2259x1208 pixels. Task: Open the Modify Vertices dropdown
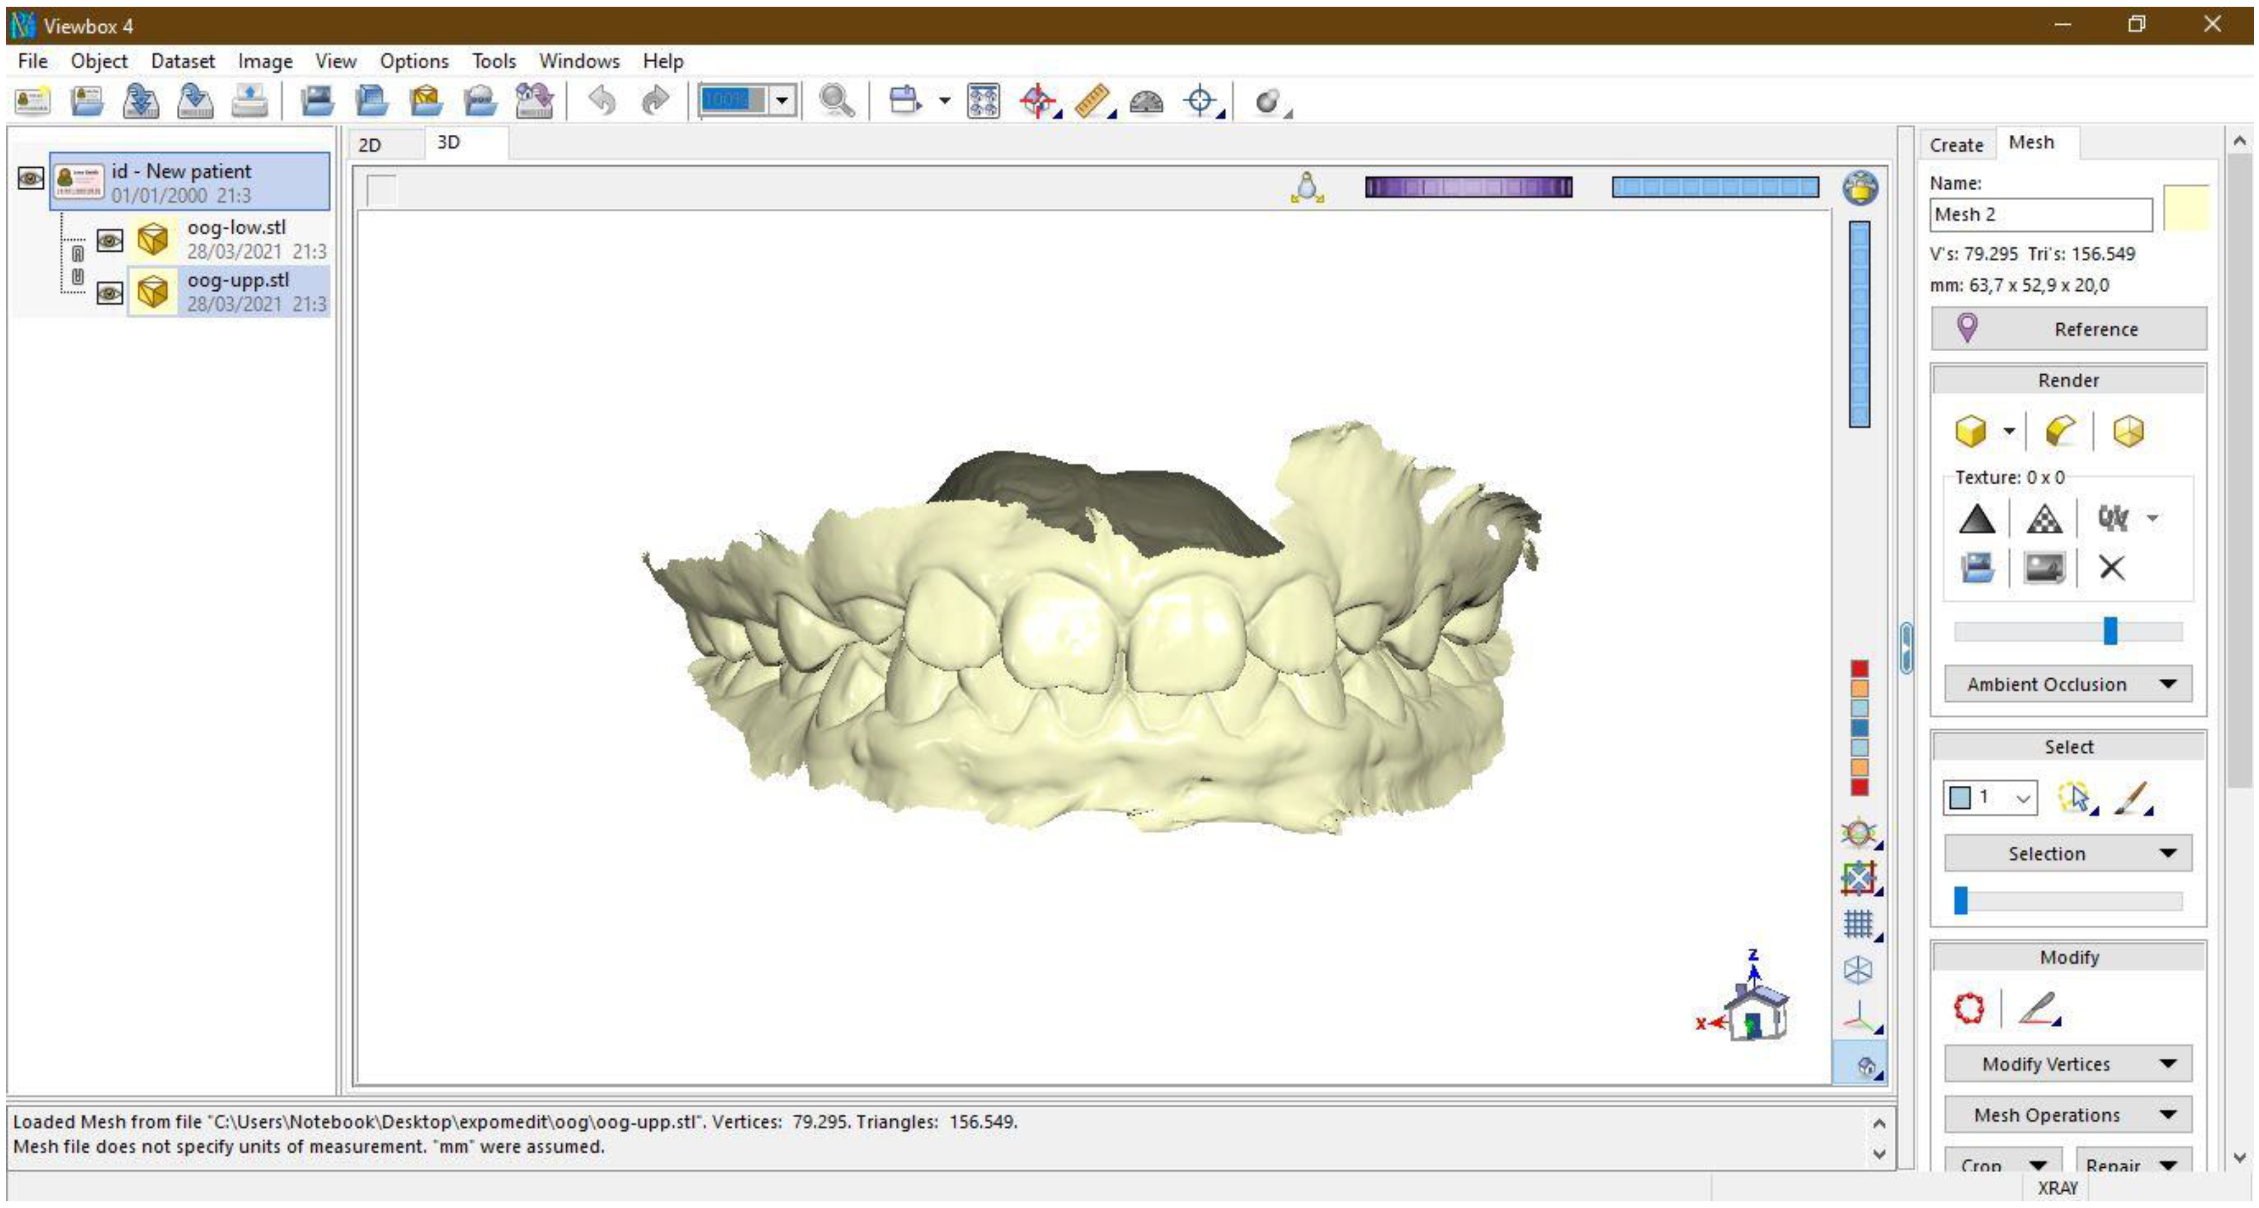click(x=2067, y=1063)
